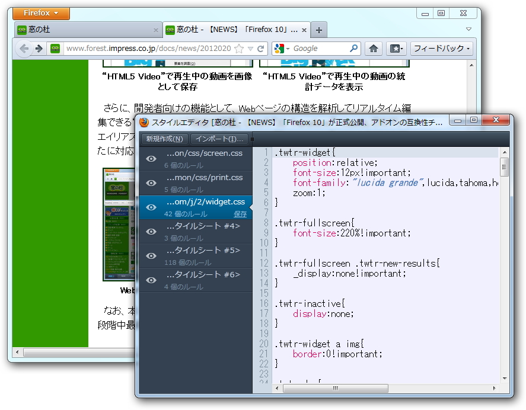Close the 【NEWS】 Firefox 10 tab
This screenshot has width=526, height=410.
click(x=304, y=30)
